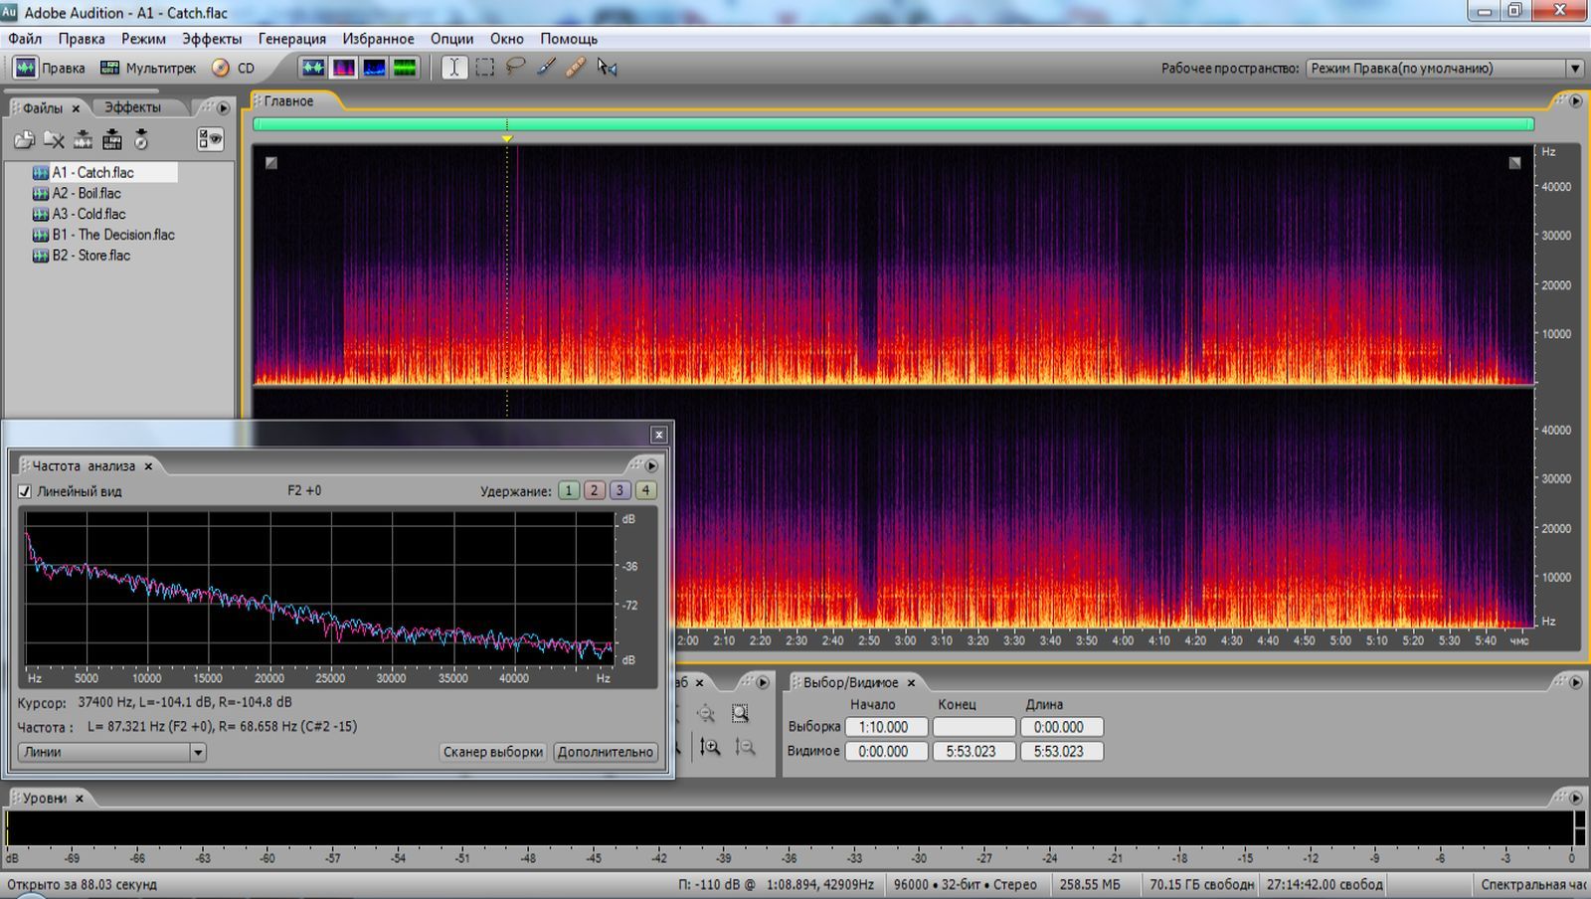Open the Files panel options menu arrow
Viewport: 1591px width, 899px height.
223,107
